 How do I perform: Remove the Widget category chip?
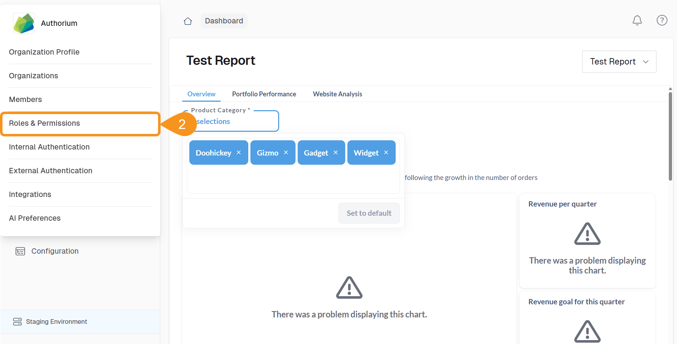386,152
